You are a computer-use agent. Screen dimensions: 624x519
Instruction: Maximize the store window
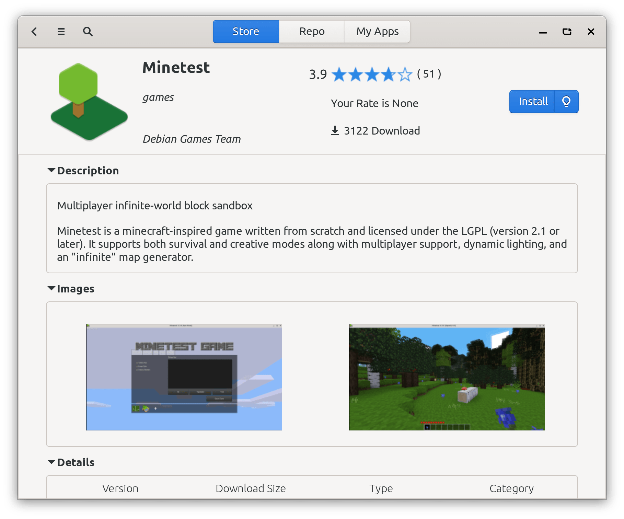pos(567,32)
